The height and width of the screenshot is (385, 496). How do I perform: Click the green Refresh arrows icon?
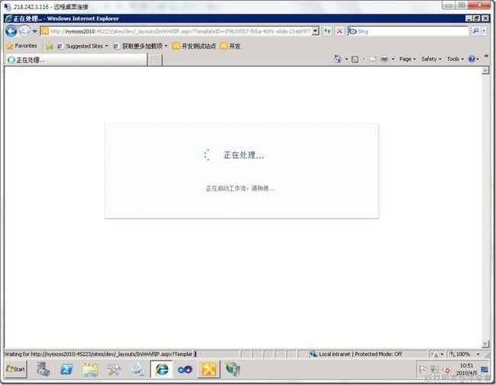click(327, 31)
